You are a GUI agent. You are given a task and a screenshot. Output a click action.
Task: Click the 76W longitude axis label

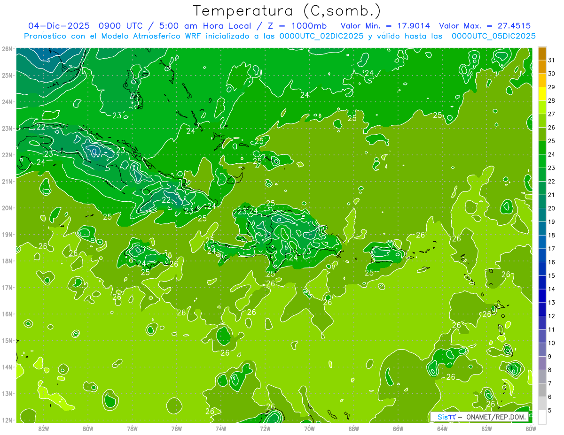pyautogui.click(x=177, y=428)
